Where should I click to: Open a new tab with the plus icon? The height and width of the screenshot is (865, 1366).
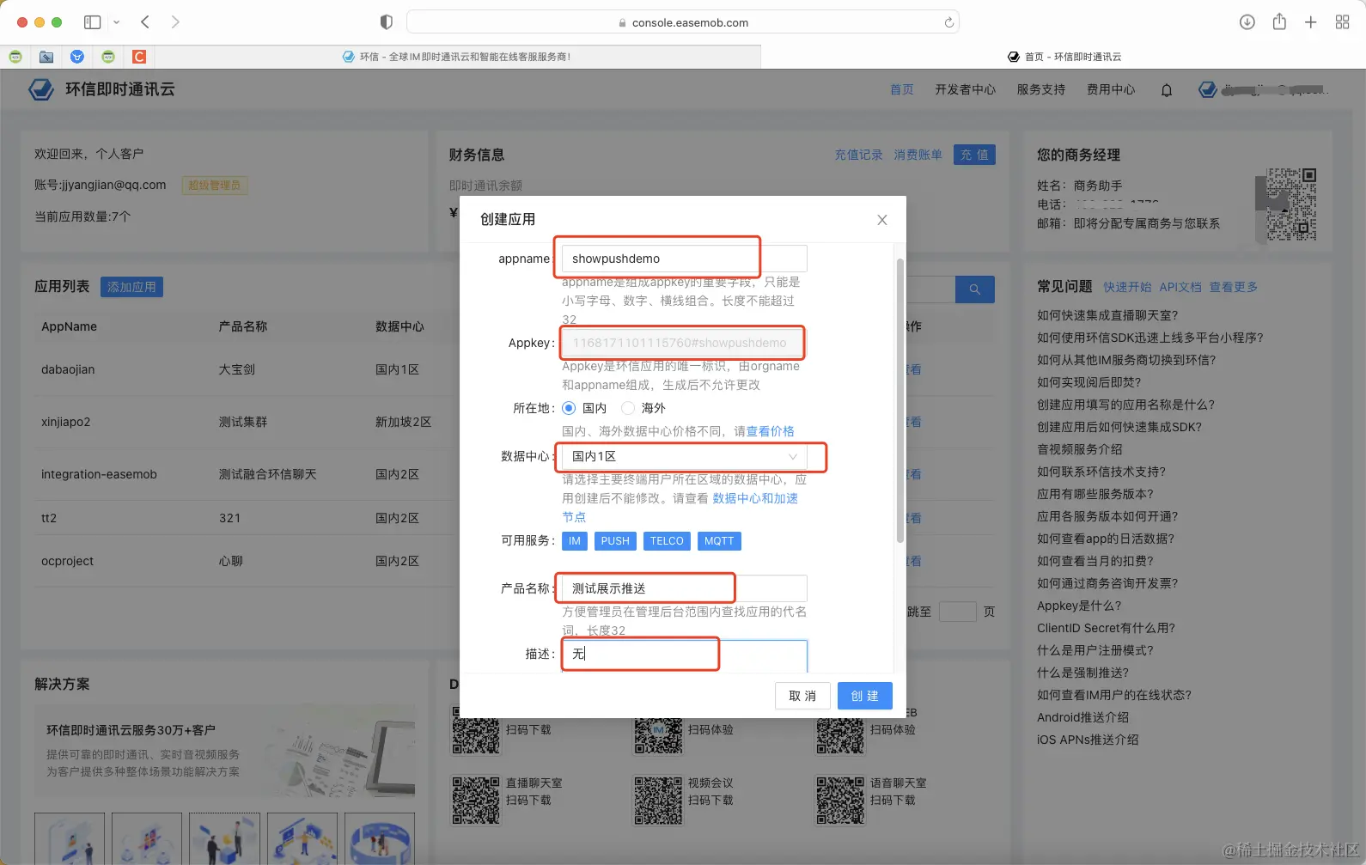click(x=1310, y=22)
